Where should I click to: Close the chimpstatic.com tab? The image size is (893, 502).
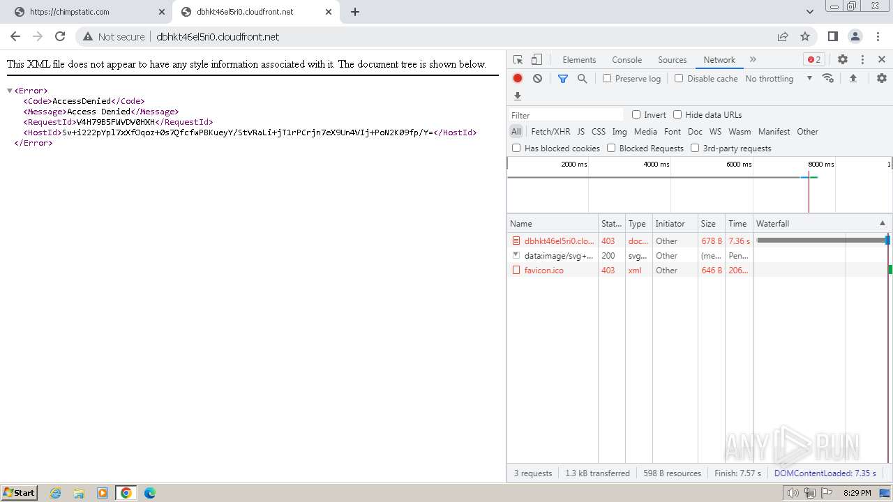coord(161,12)
